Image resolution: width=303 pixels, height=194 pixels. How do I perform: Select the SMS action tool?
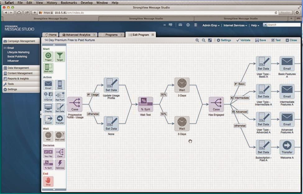coord(60,84)
